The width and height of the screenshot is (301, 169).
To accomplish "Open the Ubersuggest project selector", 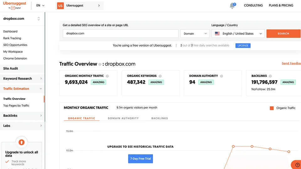I will pyautogui.click(x=79, y=6).
